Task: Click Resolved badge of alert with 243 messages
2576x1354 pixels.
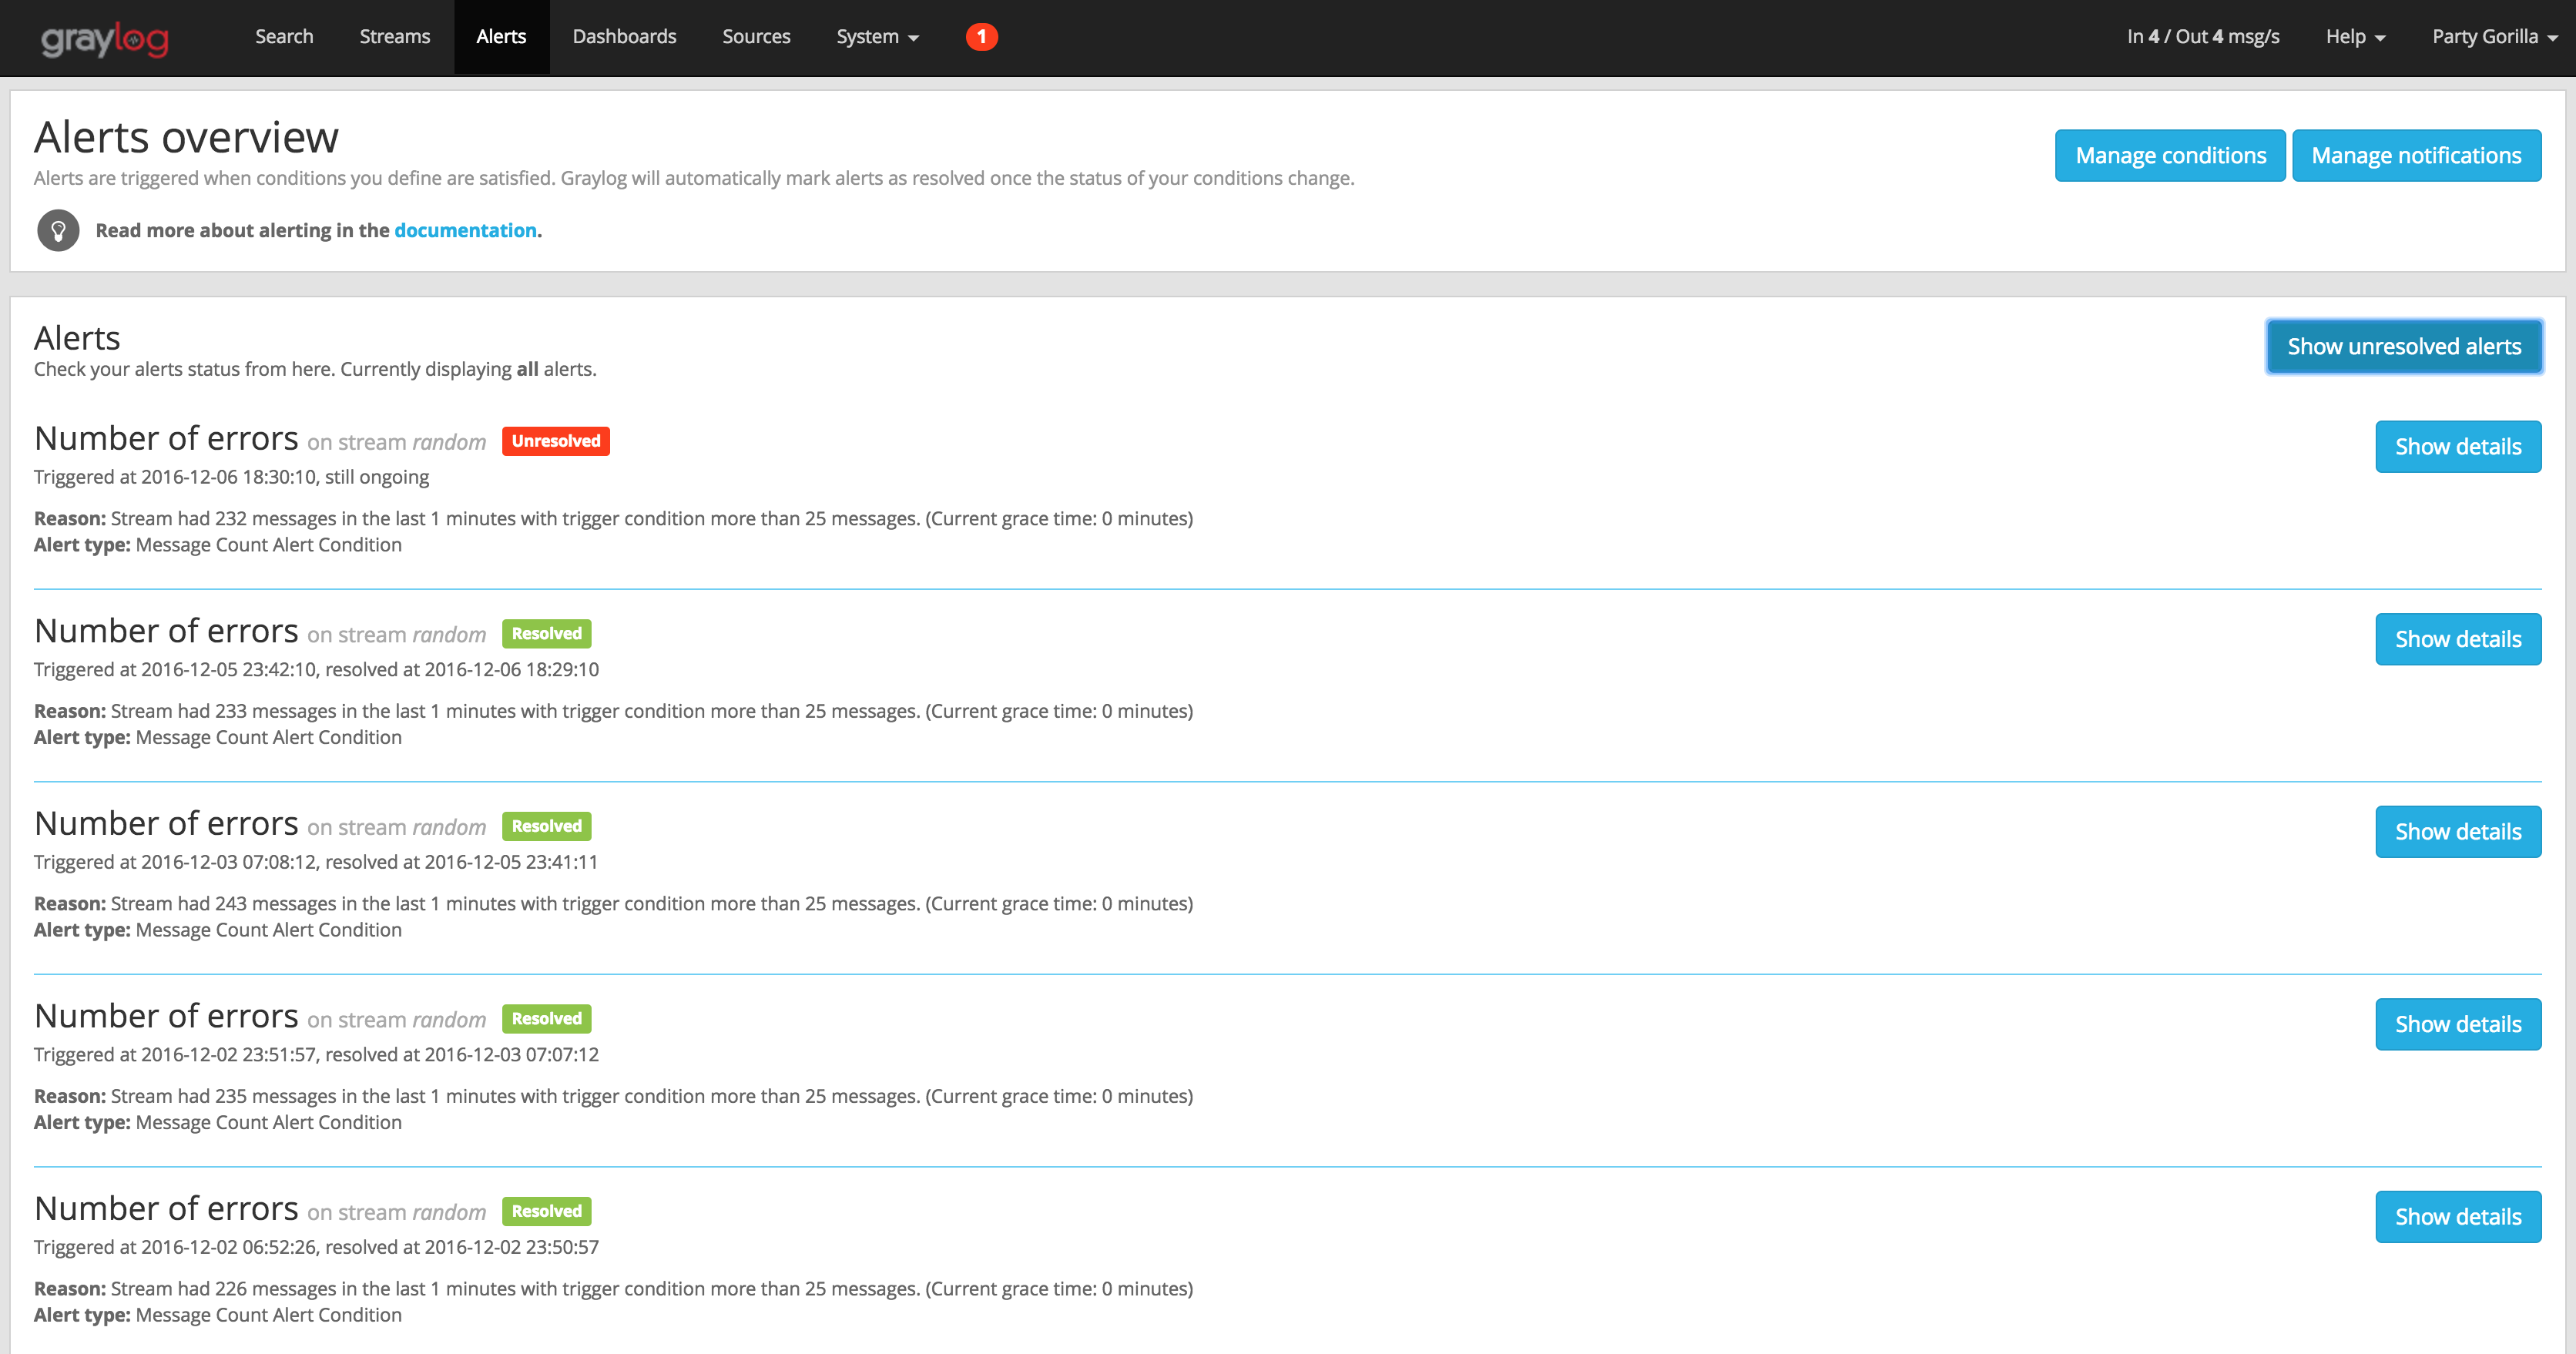Action: point(546,826)
